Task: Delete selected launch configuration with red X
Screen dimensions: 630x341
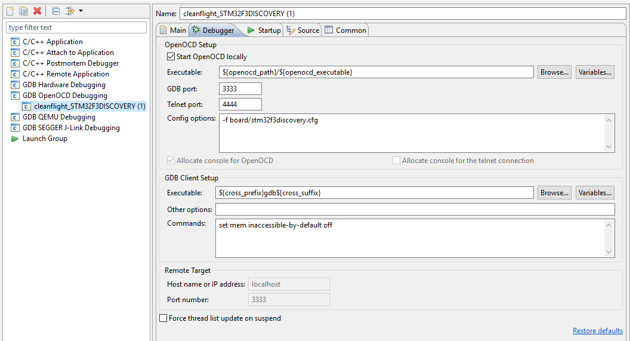Action: coord(37,11)
